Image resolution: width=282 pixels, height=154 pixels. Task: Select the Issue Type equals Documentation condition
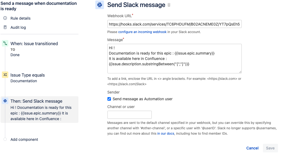coord(27,78)
